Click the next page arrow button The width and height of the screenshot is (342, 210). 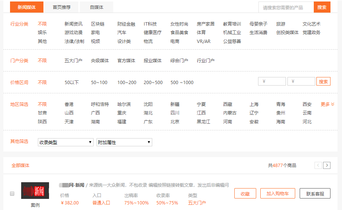point(327,165)
